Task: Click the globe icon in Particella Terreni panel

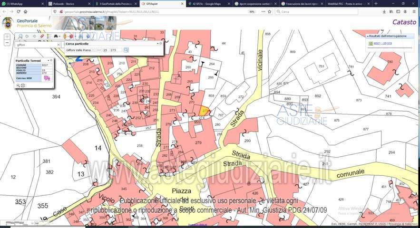Action: (x=23, y=85)
